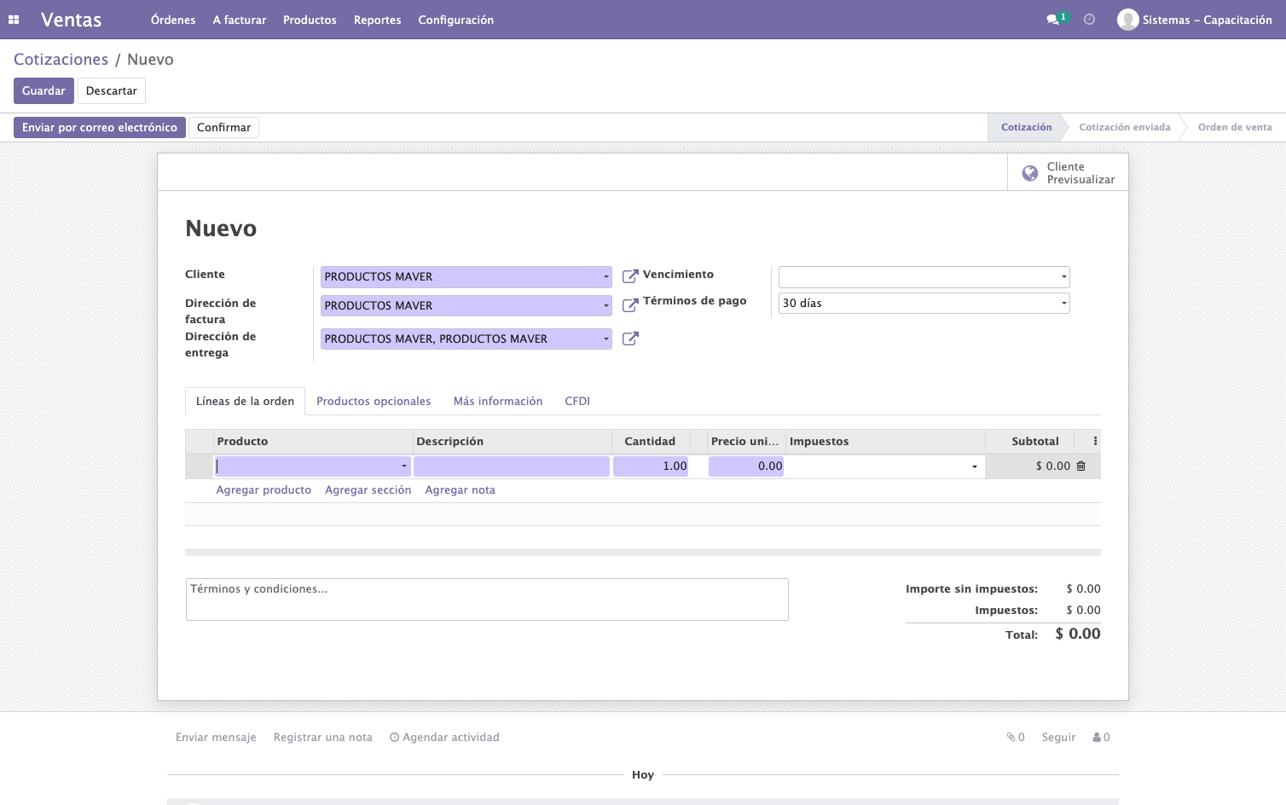Viewport: 1286px width, 805px height.
Task: Switch to Más información tab
Action: point(498,402)
